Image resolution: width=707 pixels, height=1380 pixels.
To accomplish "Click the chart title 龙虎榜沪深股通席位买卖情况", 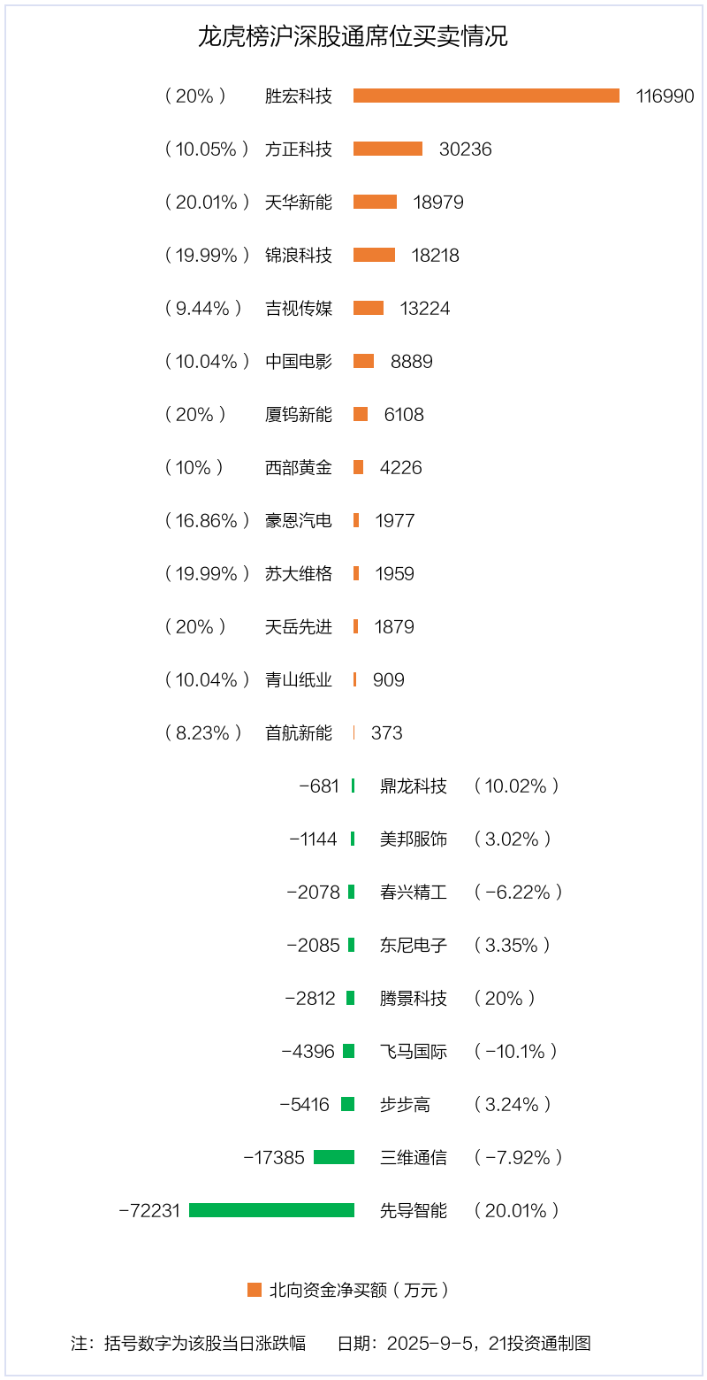I will click(353, 37).
